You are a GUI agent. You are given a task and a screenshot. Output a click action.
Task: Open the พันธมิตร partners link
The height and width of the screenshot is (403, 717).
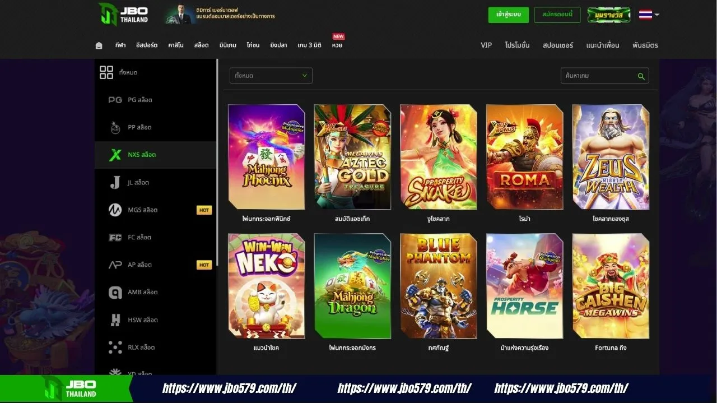click(x=645, y=45)
